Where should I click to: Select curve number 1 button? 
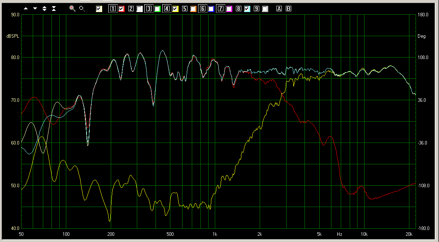pyautogui.click(x=113, y=9)
